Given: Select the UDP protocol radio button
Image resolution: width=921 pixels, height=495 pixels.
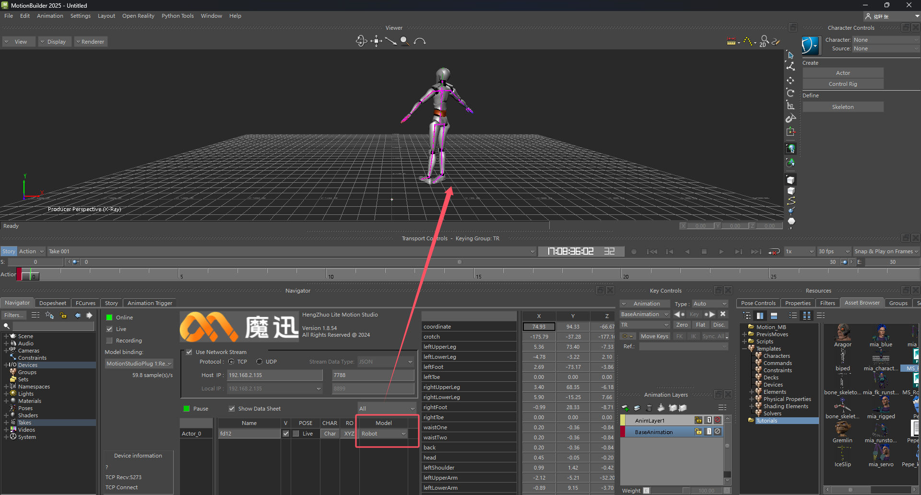Looking at the screenshot, I should (x=260, y=362).
